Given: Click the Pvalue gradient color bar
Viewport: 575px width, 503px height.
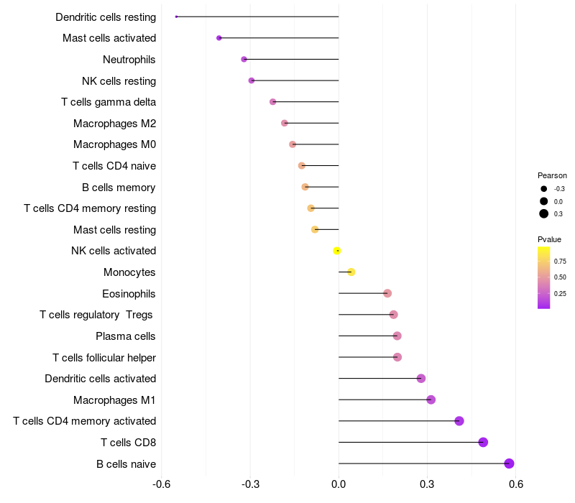Looking at the screenshot, I should tap(544, 277).
